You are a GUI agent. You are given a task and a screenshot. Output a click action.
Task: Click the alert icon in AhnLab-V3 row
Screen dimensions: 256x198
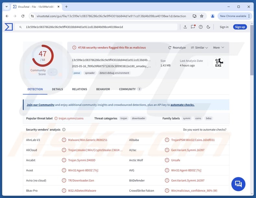click(64, 140)
